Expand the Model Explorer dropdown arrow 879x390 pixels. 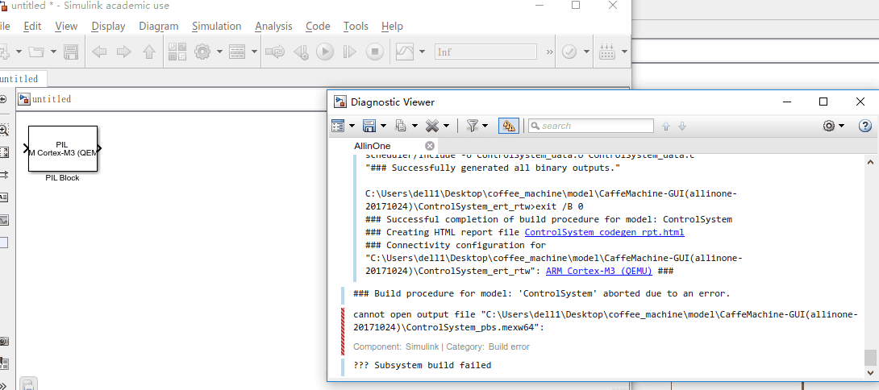point(254,52)
